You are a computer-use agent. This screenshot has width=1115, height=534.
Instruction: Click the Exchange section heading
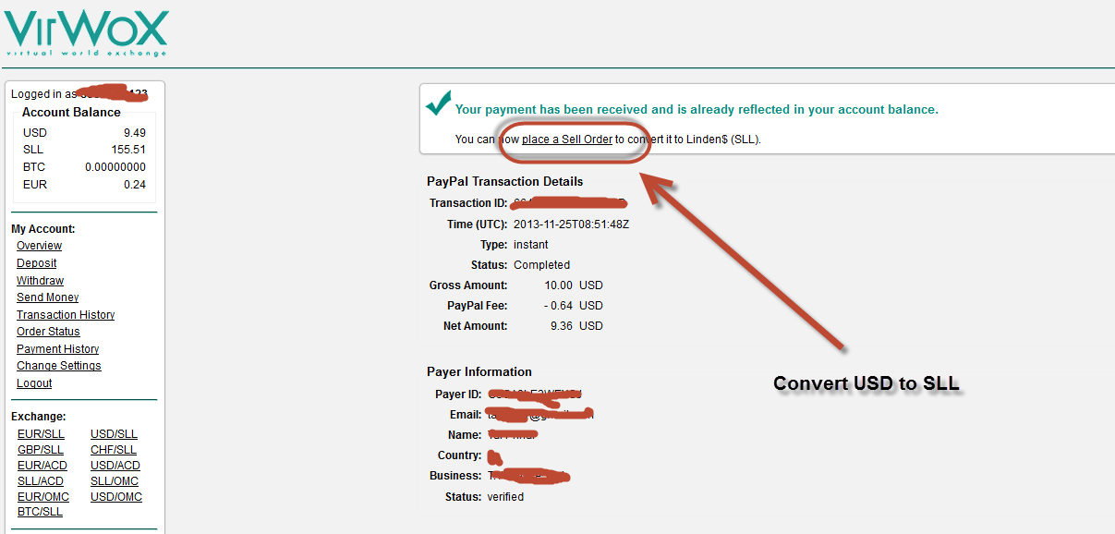click(x=39, y=418)
